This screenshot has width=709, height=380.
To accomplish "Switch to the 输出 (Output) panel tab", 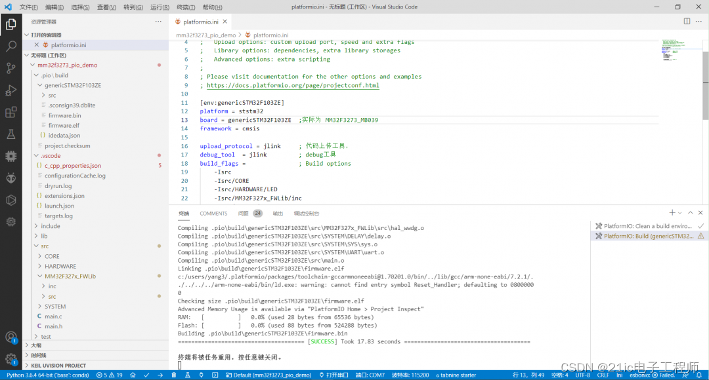I will pos(278,213).
